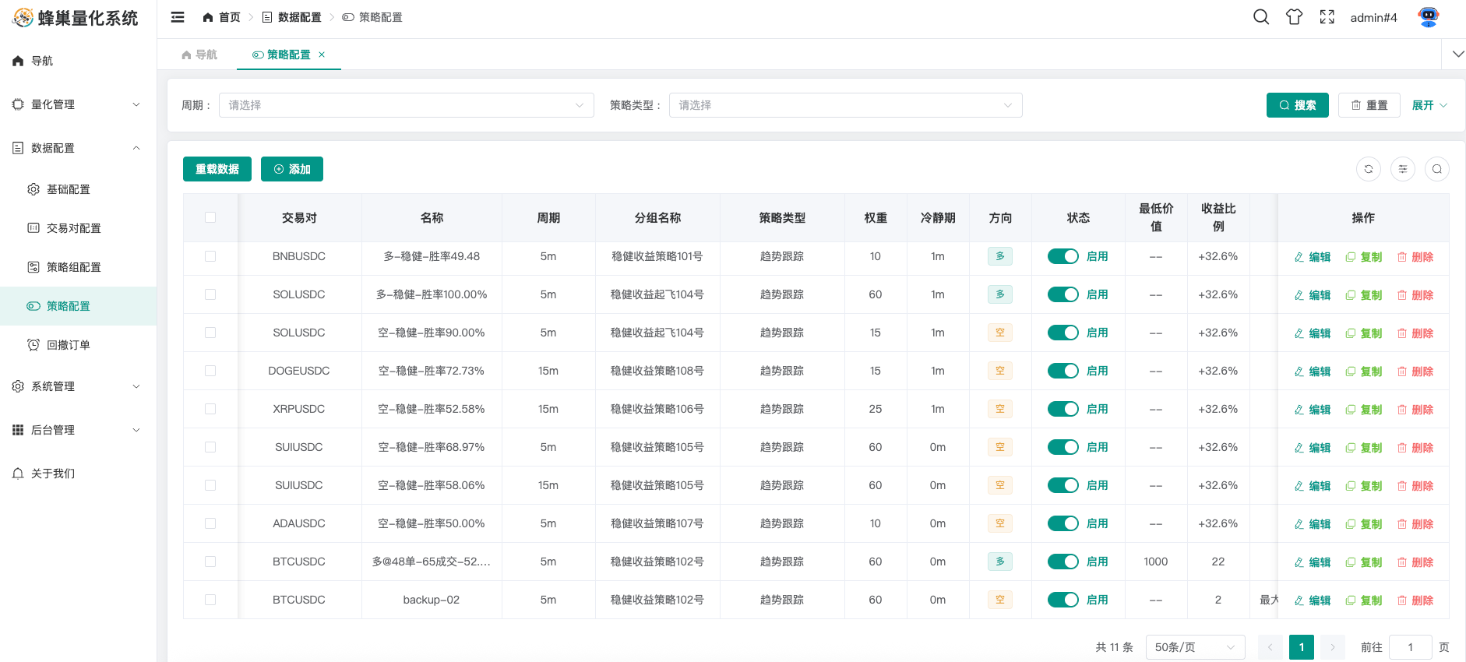
Task: Click the admin robot avatar icon
Action: 1429,17
